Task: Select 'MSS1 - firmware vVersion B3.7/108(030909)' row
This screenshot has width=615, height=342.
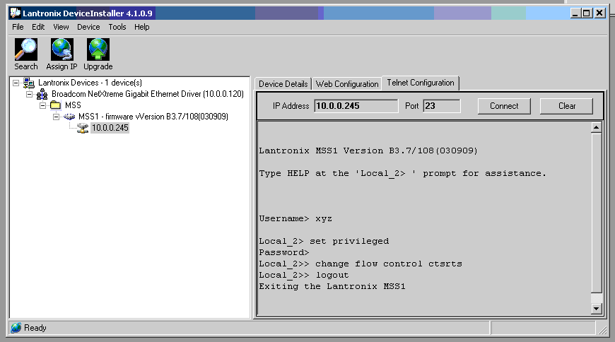Action: point(153,117)
